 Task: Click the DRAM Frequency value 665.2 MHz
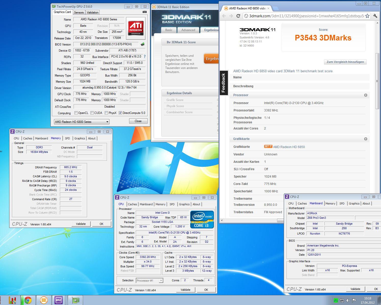(71, 167)
